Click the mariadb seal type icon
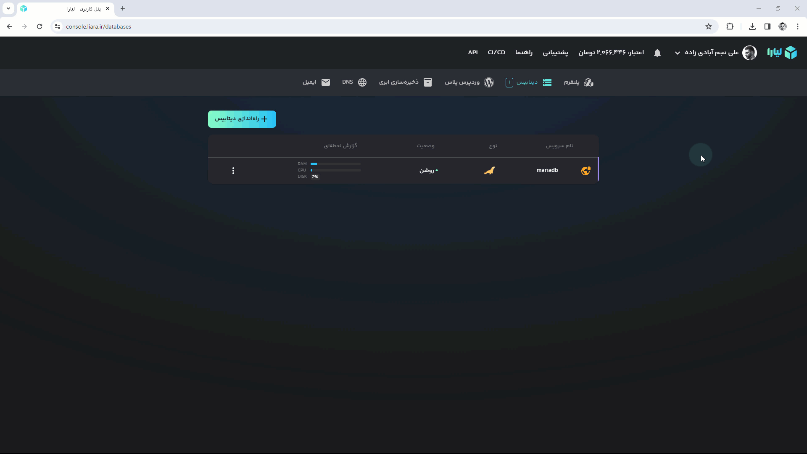The height and width of the screenshot is (454, 807). (489, 171)
